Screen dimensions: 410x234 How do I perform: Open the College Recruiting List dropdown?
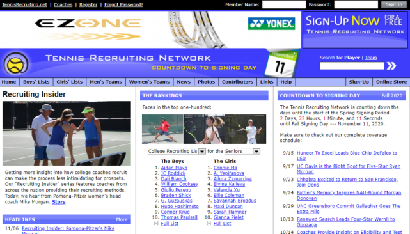click(177, 151)
